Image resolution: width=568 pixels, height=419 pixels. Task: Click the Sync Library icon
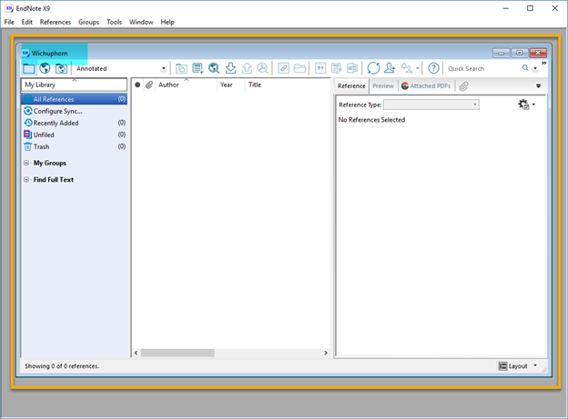click(373, 68)
